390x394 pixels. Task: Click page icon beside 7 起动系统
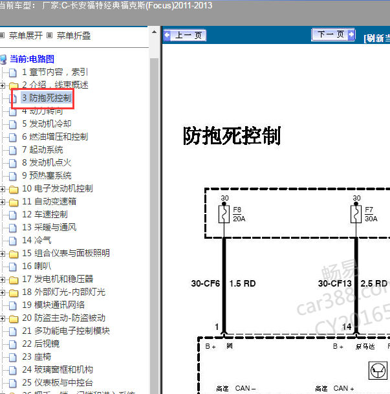(13, 150)
